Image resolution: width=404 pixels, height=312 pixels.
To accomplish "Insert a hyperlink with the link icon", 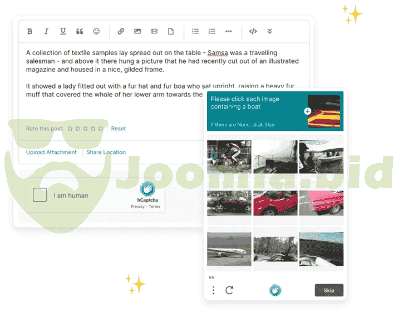I will pos(121,31).
